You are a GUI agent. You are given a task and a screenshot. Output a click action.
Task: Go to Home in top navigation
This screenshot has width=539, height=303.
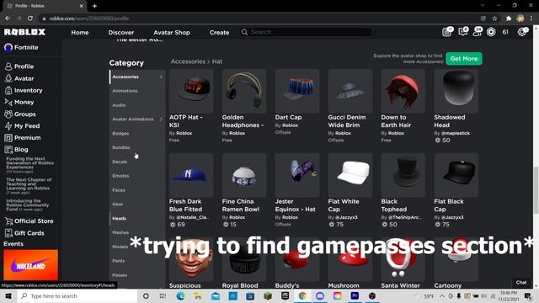[80, 32]
